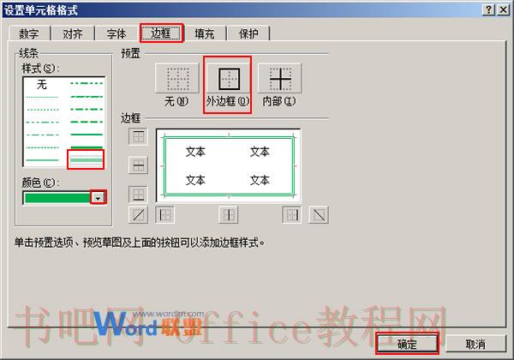
Task: Select the 边框 tab
Action: (x=161, y=33)
